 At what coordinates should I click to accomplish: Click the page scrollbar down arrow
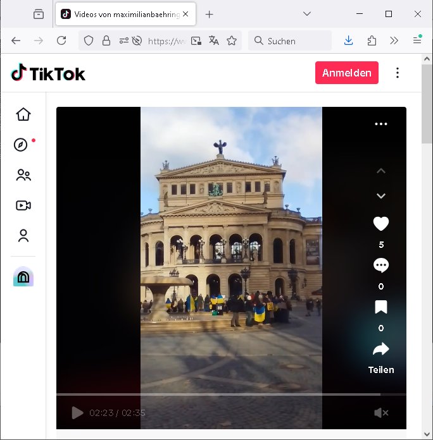pos(427,434)
